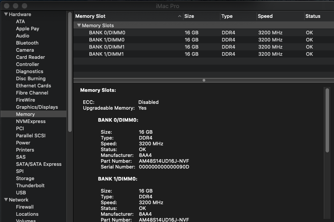Click the DDR4 type of BANK 1/DIMM0 row

(228, 40)
